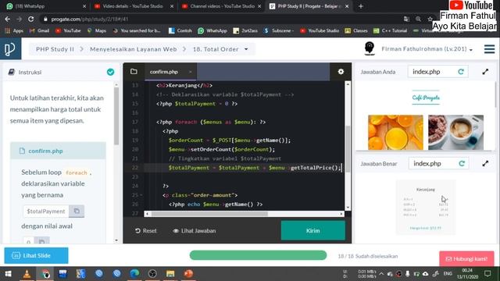Screen dimensions: 500x281
Task: Click the Progate logo icon
Action: point(10,48)
